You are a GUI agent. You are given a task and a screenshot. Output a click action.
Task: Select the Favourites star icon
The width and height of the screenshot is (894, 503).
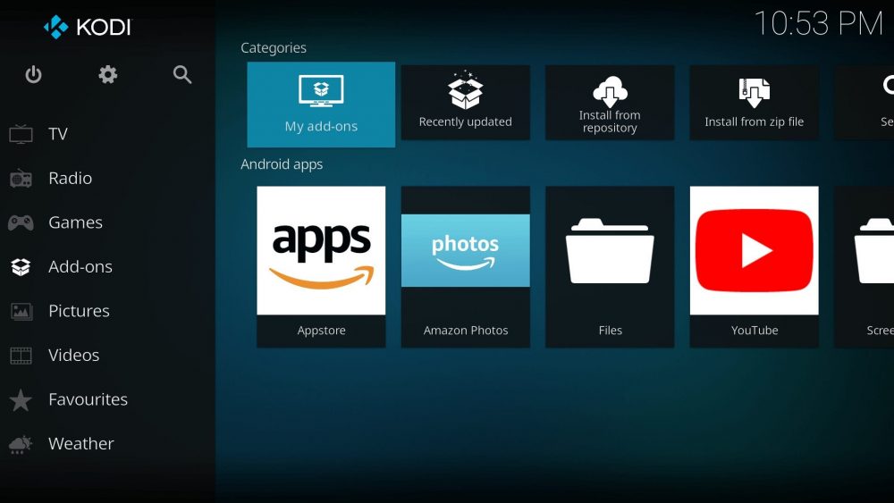pos(21,400)
